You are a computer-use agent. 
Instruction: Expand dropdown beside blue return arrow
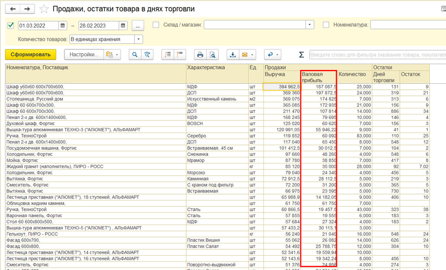coord(278,55)
